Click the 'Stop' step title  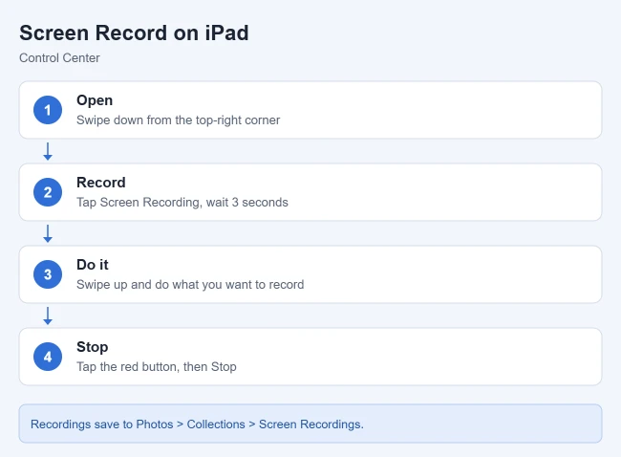pyautogui.click(x=93, y=347)
